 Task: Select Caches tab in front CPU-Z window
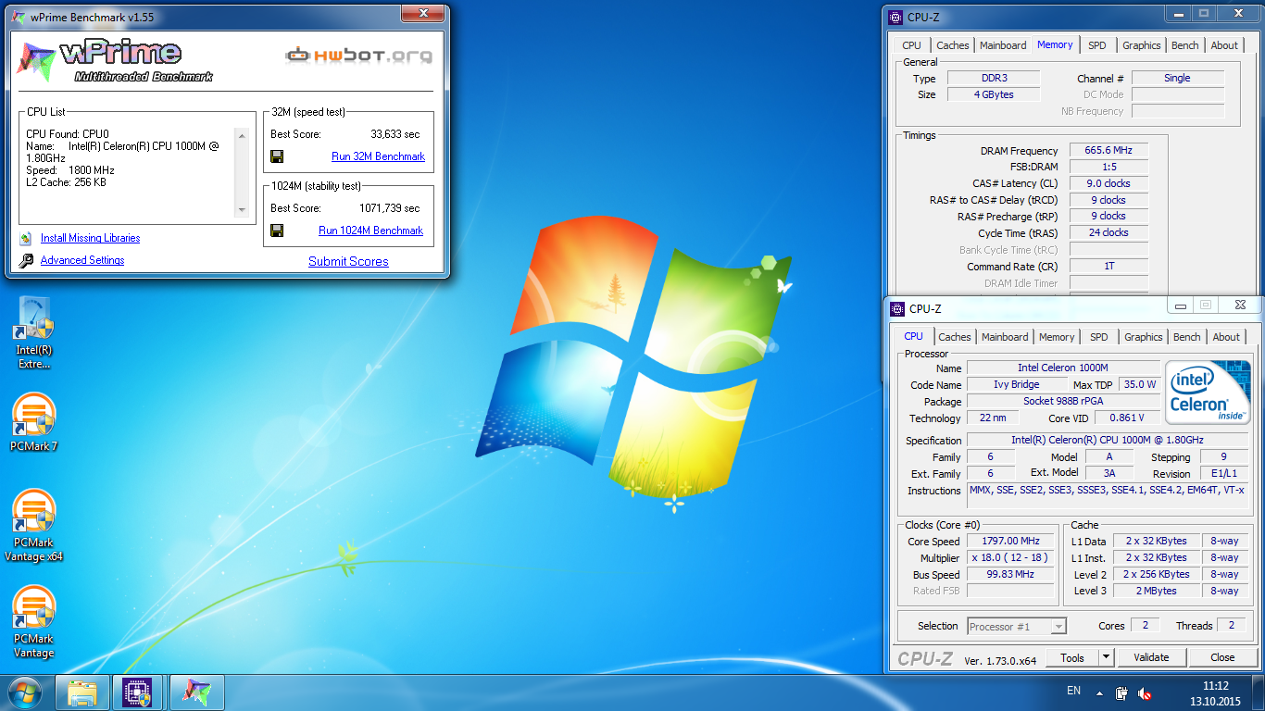pos(954,337)
